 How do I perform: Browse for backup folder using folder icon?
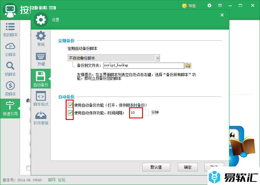click(188, 65)
